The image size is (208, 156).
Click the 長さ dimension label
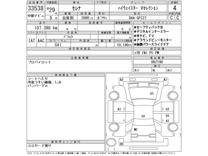pos(137,70)
